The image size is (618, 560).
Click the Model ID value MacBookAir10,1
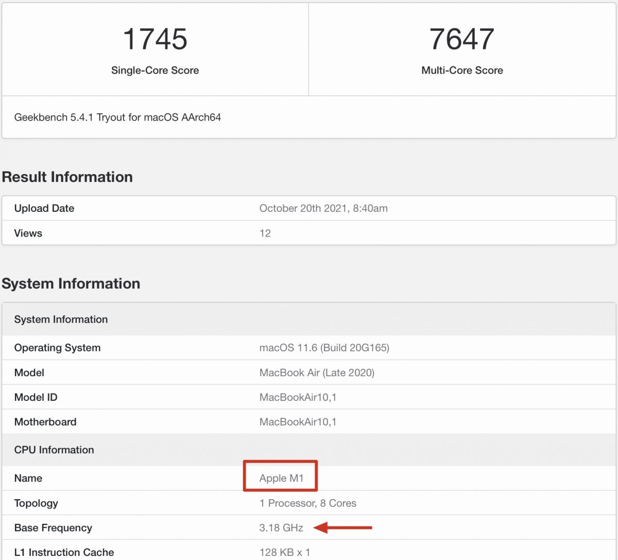click(x=298, y=397)
